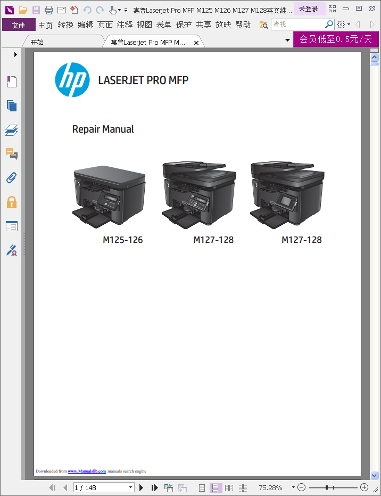Click the Email document icon
Viewport: 381px width, 496px height.
click(x=62, y=10)
